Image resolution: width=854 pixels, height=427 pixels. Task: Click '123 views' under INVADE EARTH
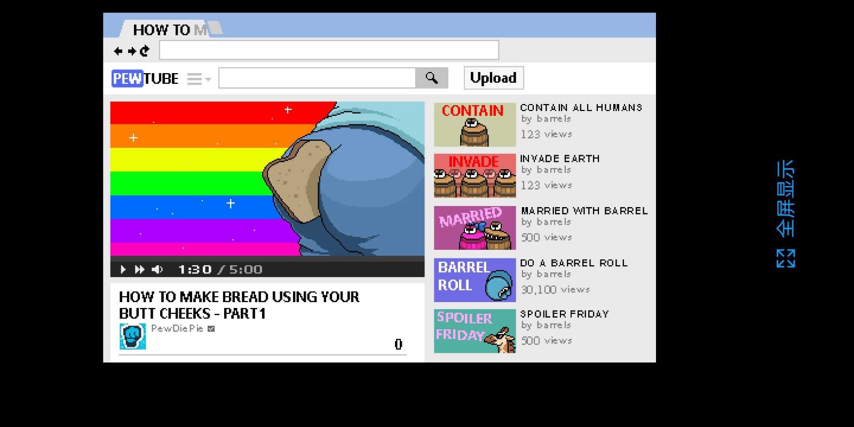pyautogui.click(x=547, y=185)
